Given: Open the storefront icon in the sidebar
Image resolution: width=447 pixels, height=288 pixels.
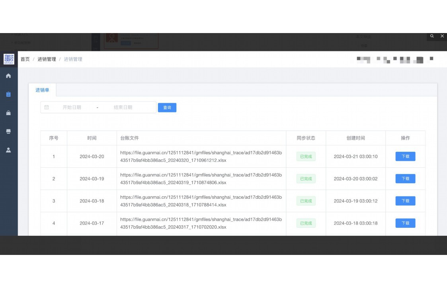Looking at the screenshot, I should (x=8, y=131).
